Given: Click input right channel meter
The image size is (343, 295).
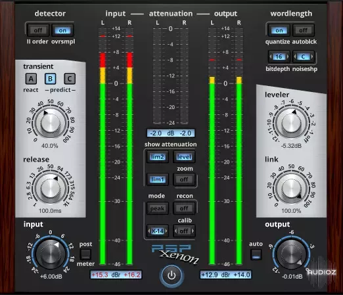Looking at the screenshot, I should [x=129, y=146].
